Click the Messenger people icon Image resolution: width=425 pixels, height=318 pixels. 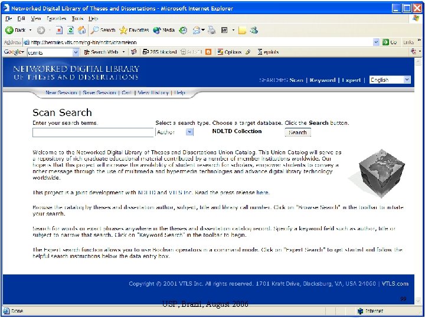click(254, 30)
